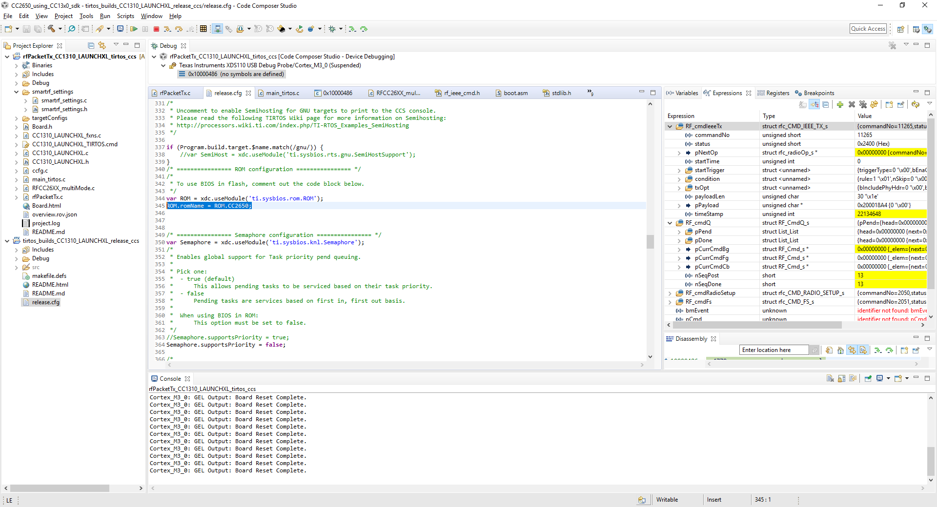Click Disassembly Home icon
The height and width of the screenshot is (507, 937).
point(840,350)
